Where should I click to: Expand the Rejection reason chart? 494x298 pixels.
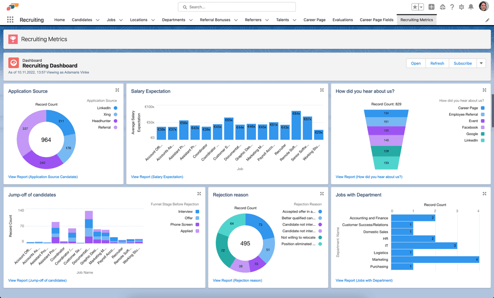pos(322,194)
